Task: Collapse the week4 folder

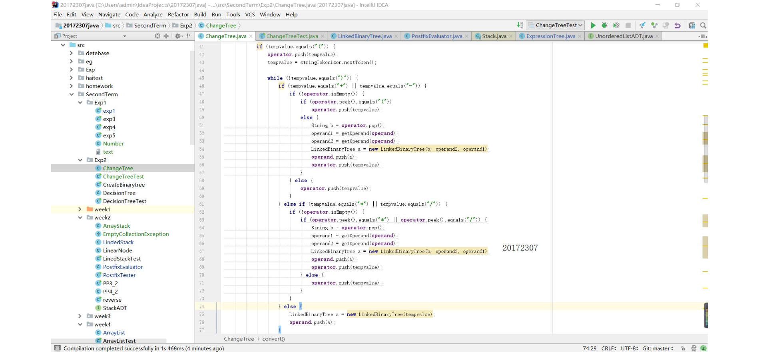Action: pos(80,324)
